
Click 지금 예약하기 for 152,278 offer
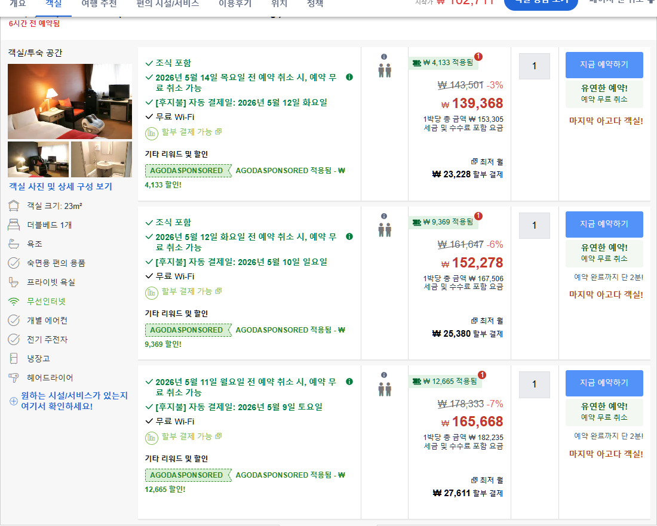[x=604, y=224]
